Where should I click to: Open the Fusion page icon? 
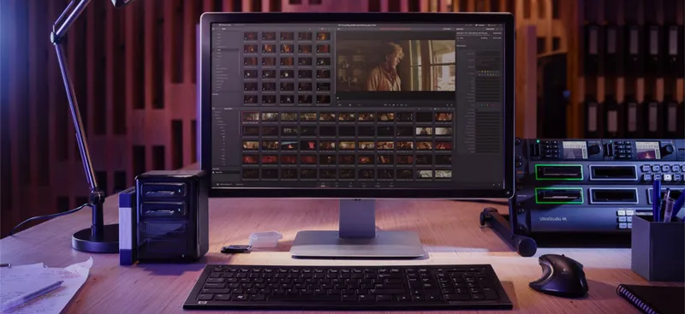pos(350,184)
